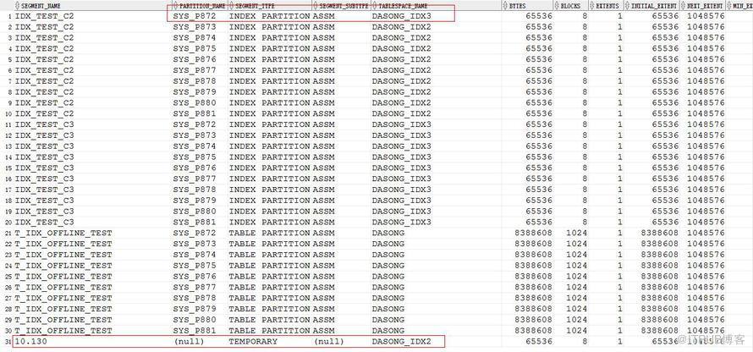The width and height of the screenshot is (753, 352).
Task: Click TABLE PARTITION cell in row 23
Action: pyautogui.click(x=269, y=255)
